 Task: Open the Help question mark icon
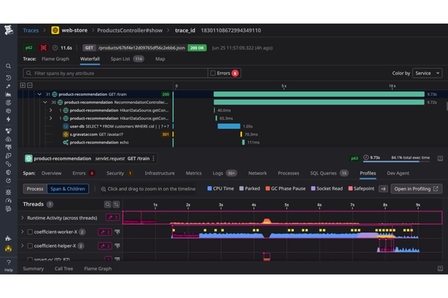8,262
